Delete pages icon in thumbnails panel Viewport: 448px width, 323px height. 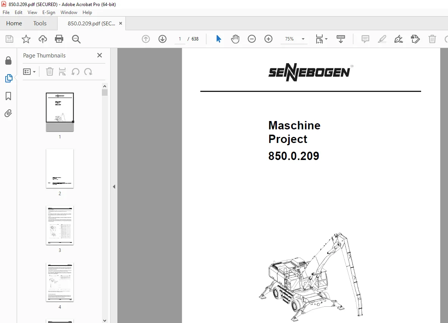tap(50, 71)
